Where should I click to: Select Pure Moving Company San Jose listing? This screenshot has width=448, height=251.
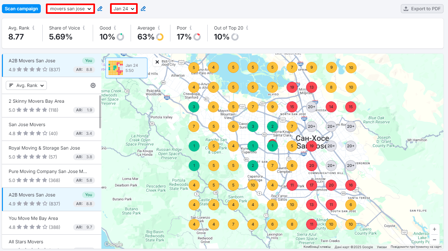(x=52, y=176)
